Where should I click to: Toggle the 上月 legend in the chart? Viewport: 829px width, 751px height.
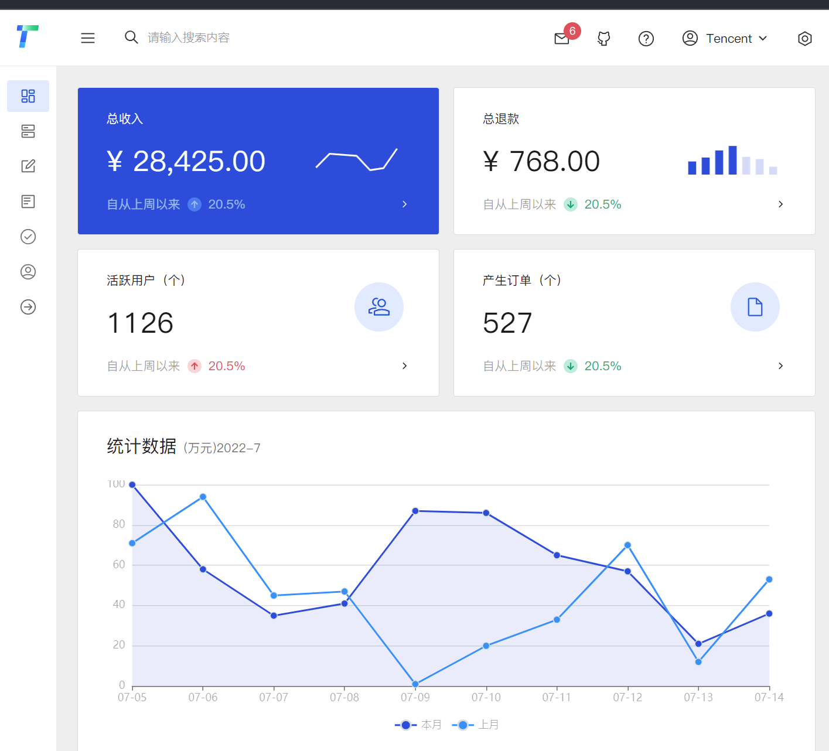click(476, 725)
